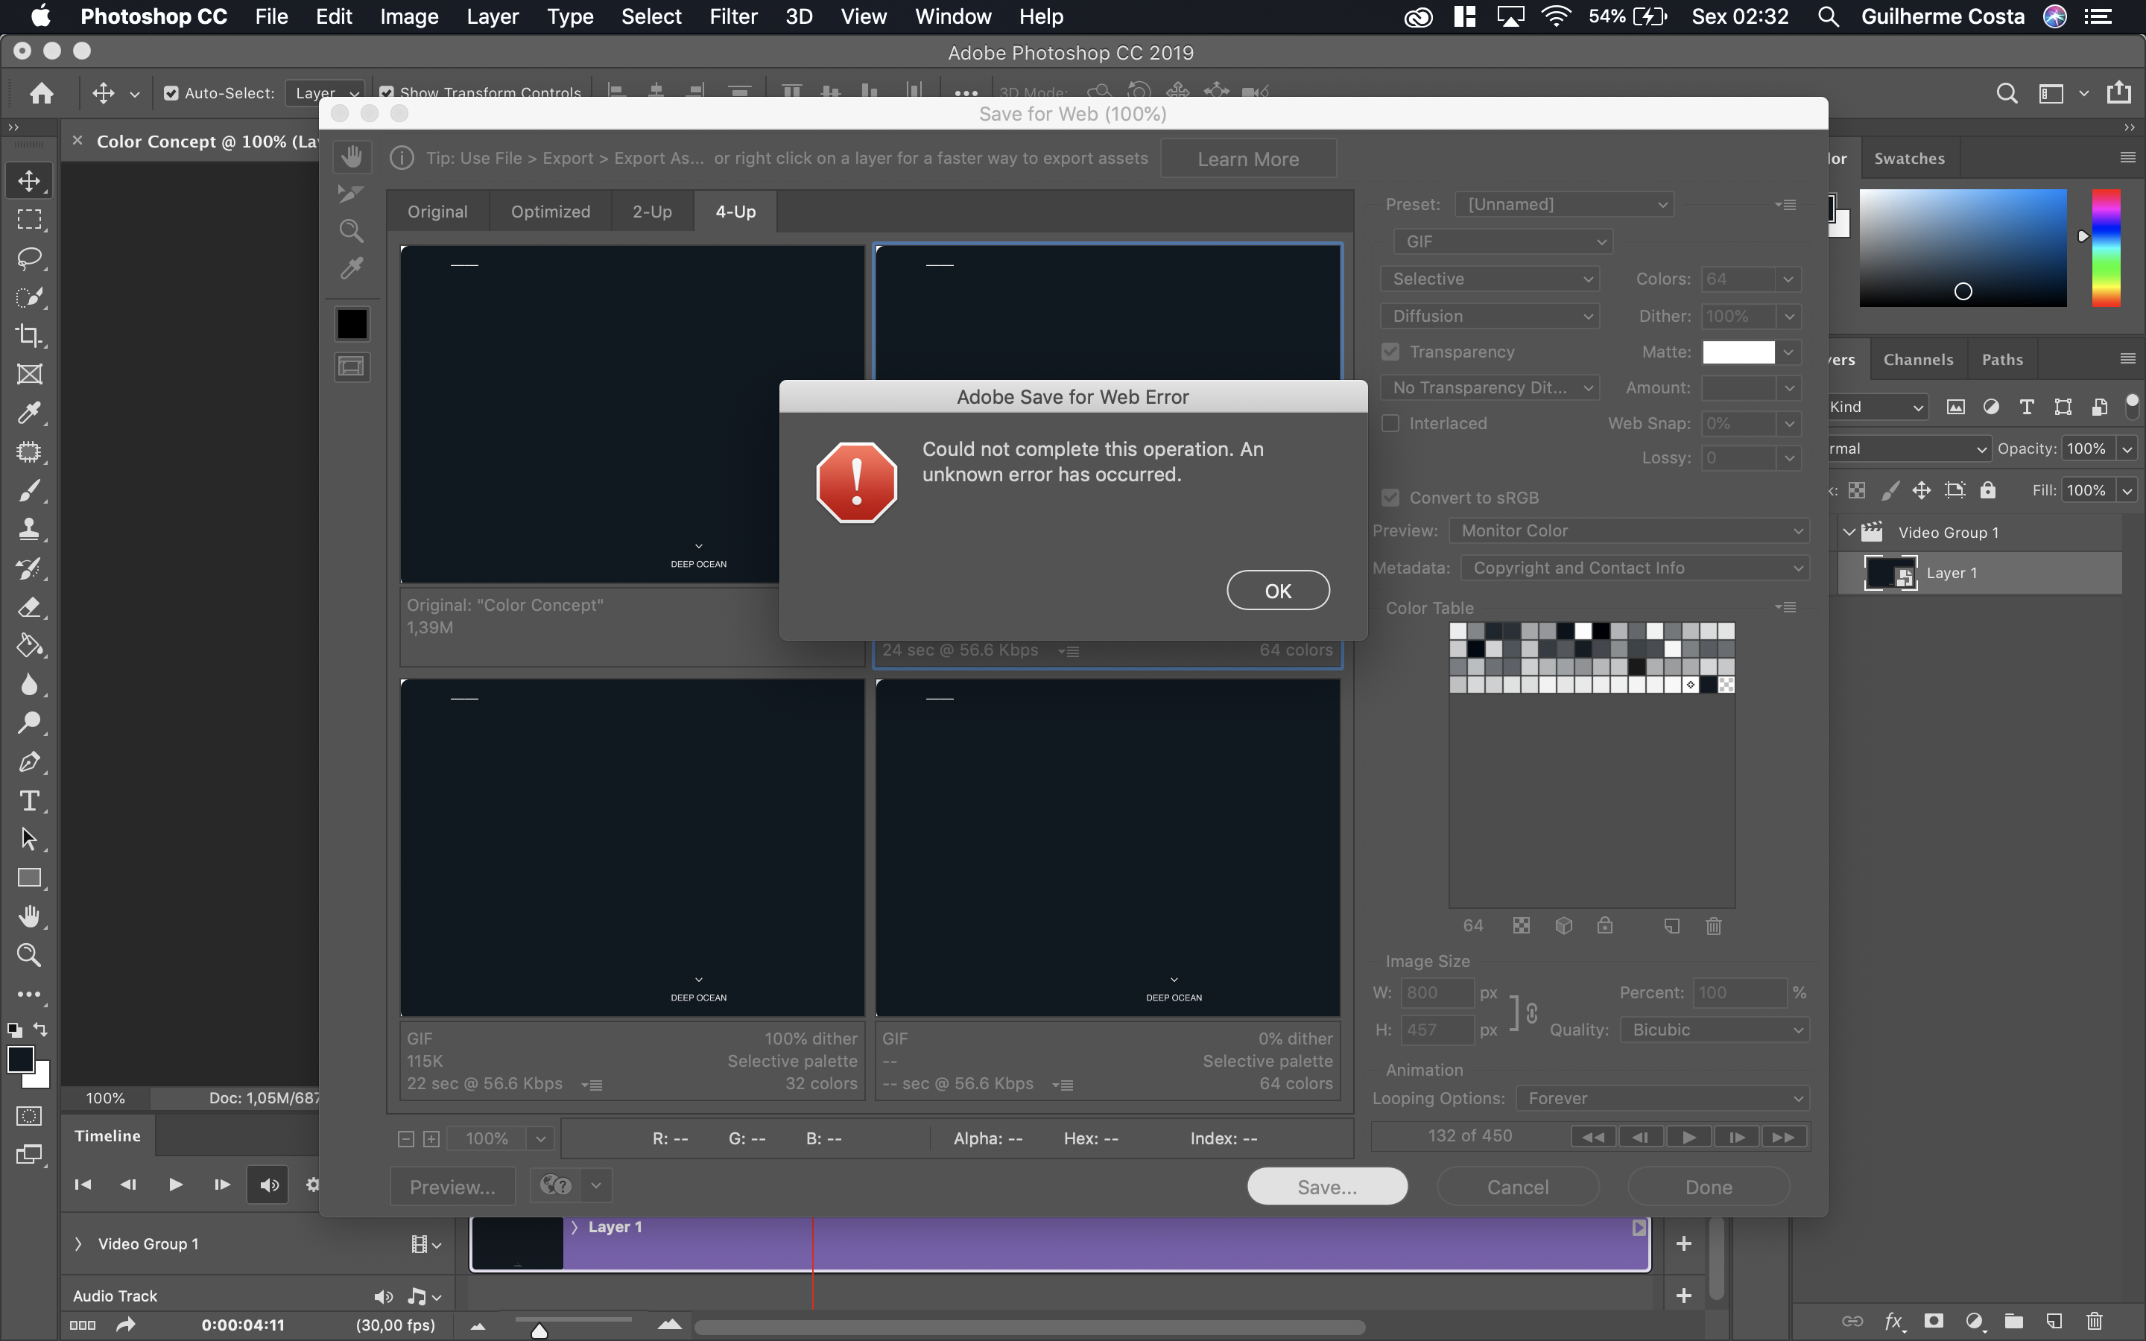The height and width of the screenshot is (1341, 2146).
Task: Open the Filter menu
Action: [x=733, y=17]
